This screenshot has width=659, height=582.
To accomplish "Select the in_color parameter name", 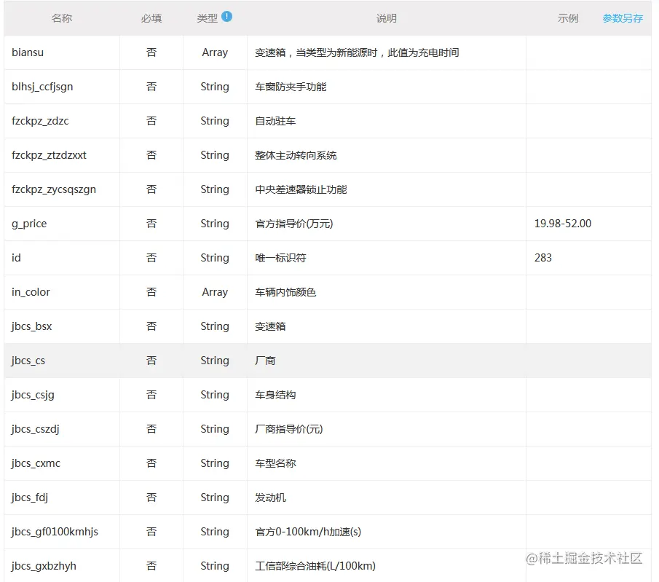I will click(x=31, y=292).
